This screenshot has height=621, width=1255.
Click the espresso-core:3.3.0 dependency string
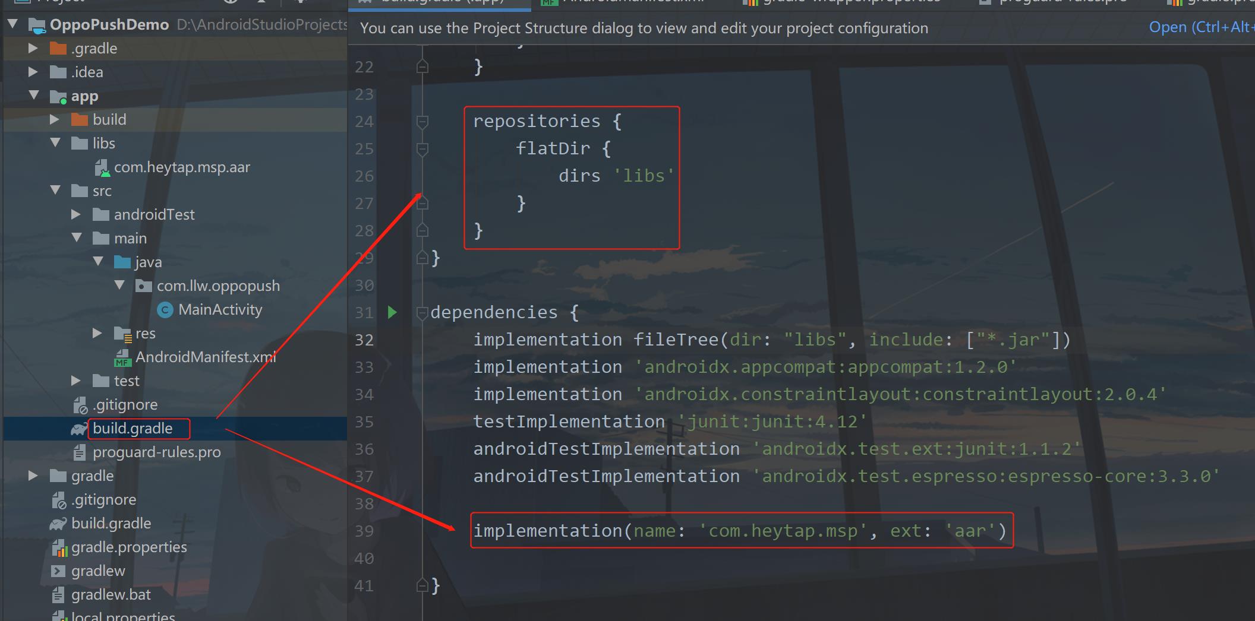(x=986, y=476)
